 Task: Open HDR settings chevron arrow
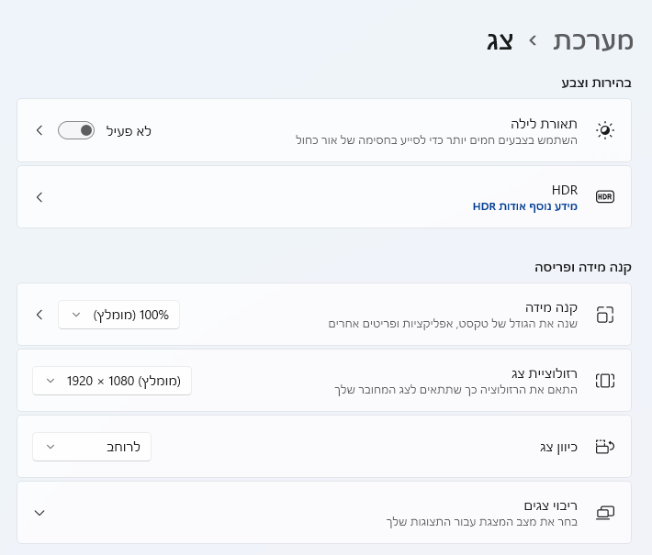(39, 196)
